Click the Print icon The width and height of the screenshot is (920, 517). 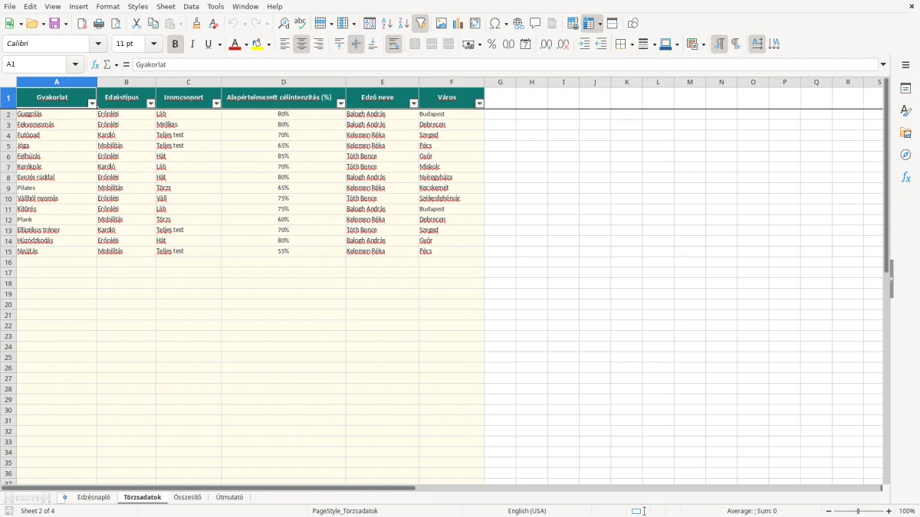click(99, 24)
